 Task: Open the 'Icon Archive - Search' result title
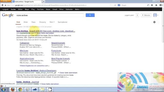pos(46,31)
